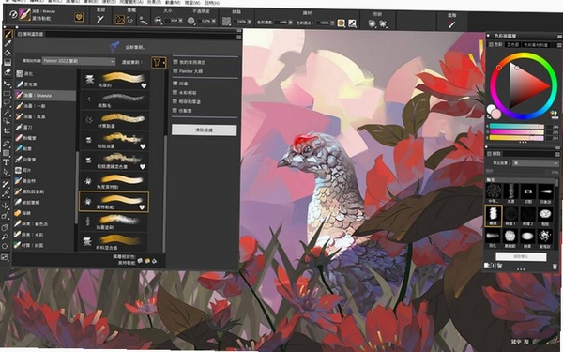Click the capture dab button in brush panel
This screenshot has height=352, width=563.
coord(521,256)
